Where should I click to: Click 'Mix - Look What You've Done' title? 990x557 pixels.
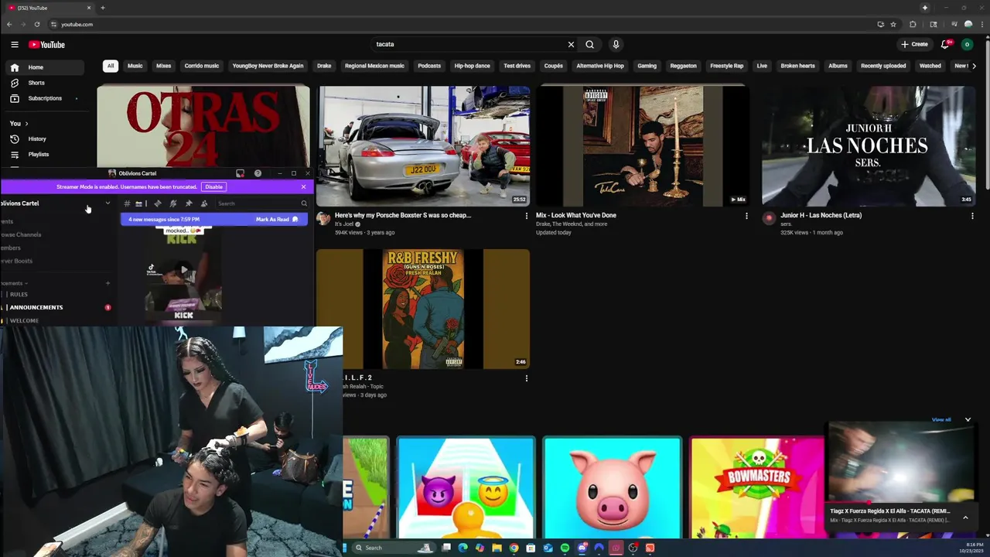pos(576,215)
